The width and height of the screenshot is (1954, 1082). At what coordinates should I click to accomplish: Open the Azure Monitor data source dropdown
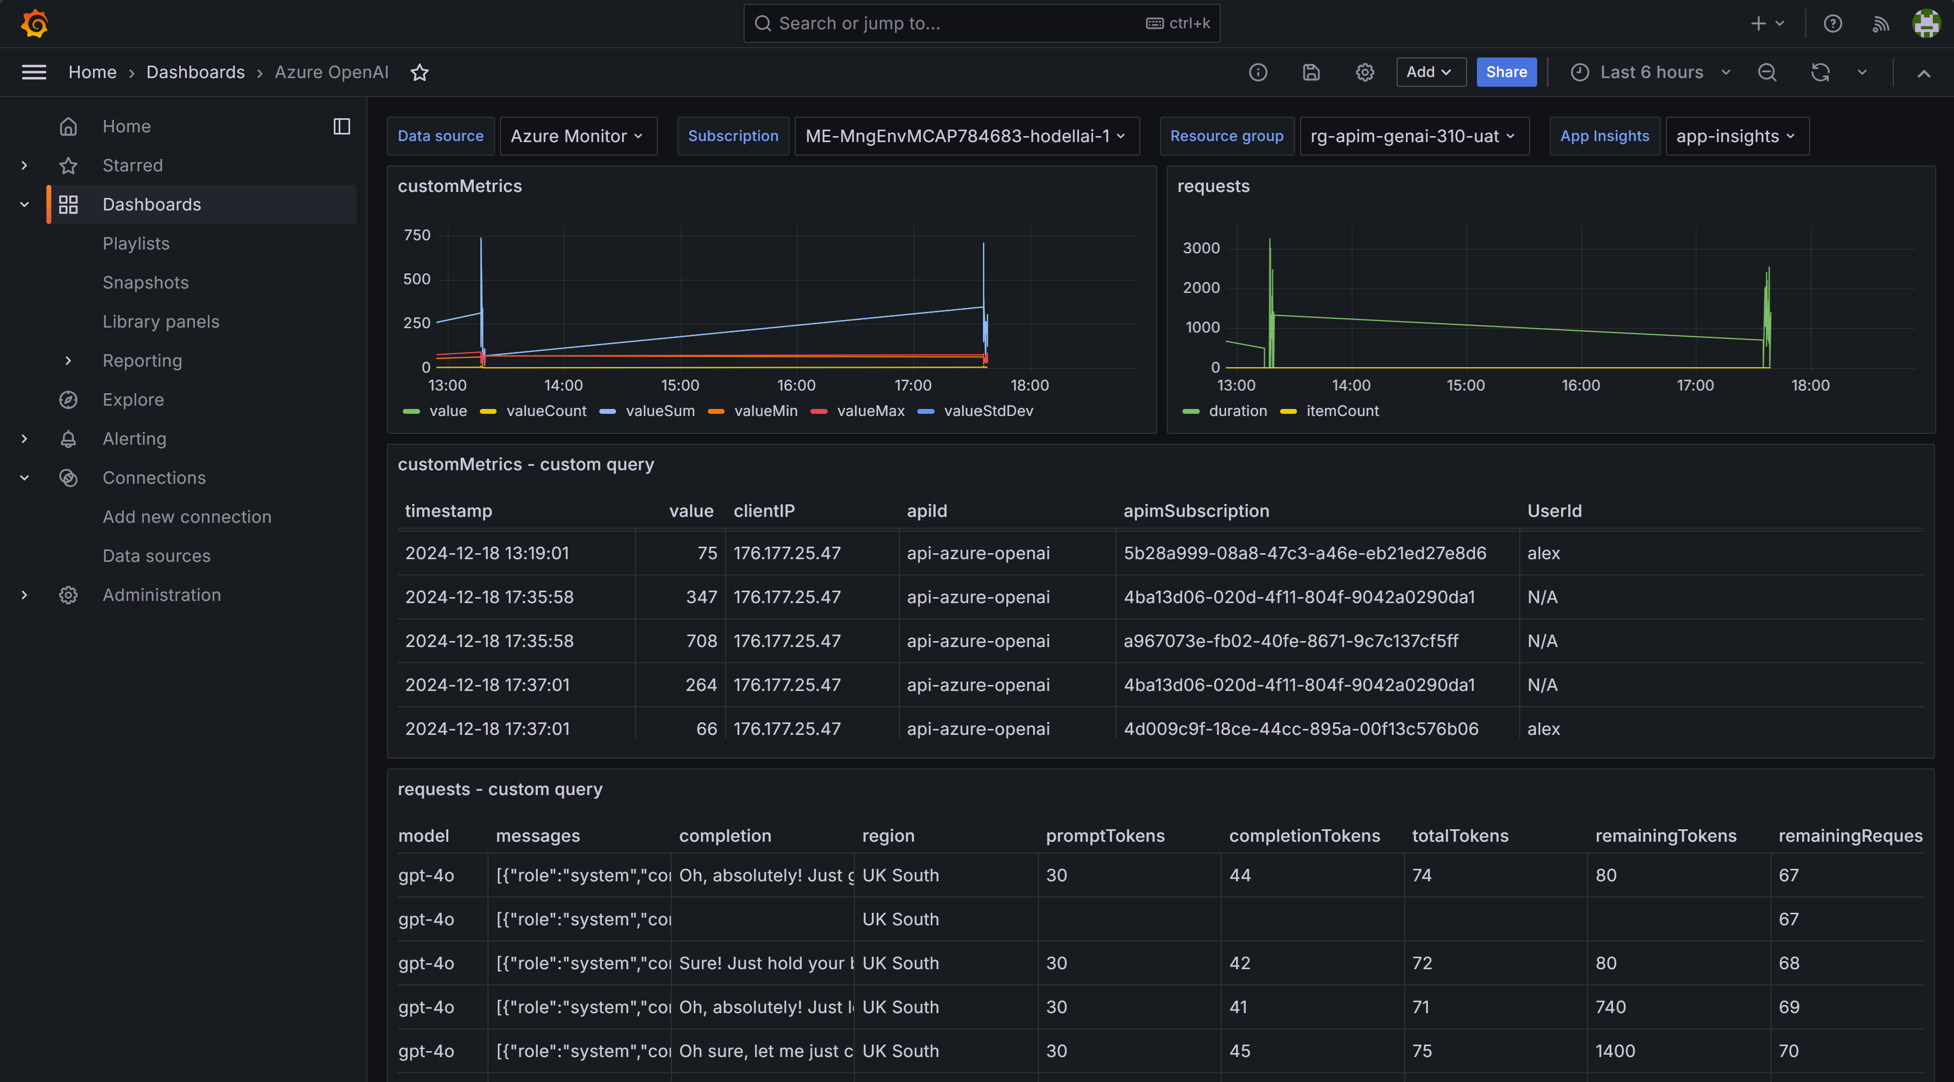(578, 136)
